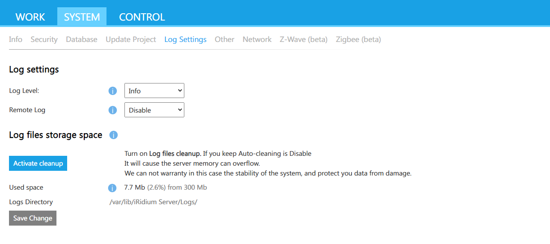Open the Info sub-tab
The width and height of the screenshot is (550, 244).
click(x=15, y=39)
